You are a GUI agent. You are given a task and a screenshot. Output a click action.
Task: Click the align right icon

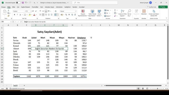coord(46,15)
